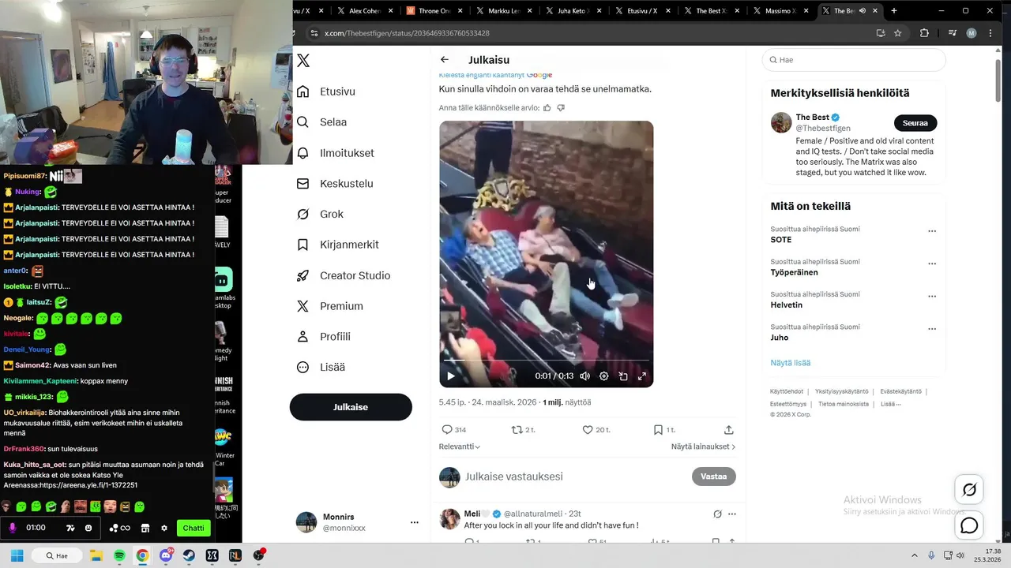Bookmark the post showing 1 t.
Image resolution: width=1011 pixels, height=568 pixels.
663,430
